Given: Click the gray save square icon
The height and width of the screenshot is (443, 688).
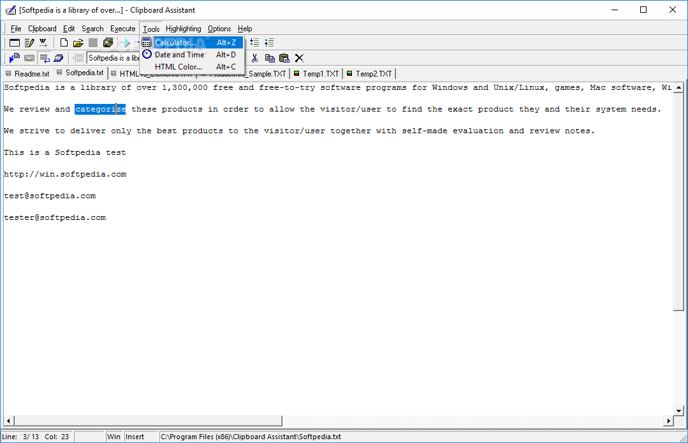Looking at the screenshot, I should point(93,43).
